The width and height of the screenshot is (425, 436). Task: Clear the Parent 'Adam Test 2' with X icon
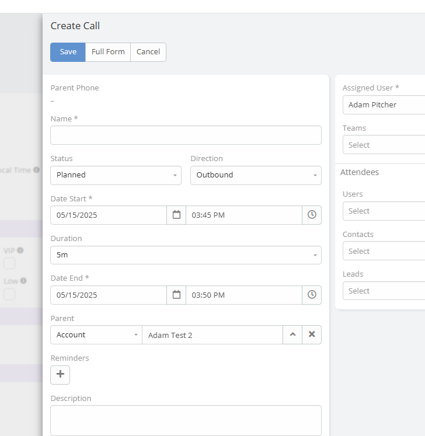coord(312,334)
